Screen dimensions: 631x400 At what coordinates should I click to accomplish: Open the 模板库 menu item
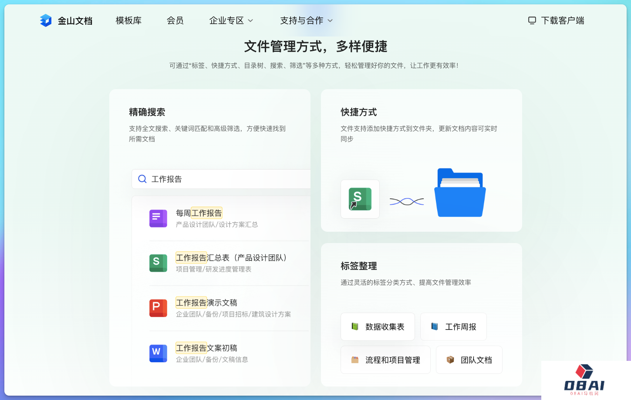[x=128, y=20]
